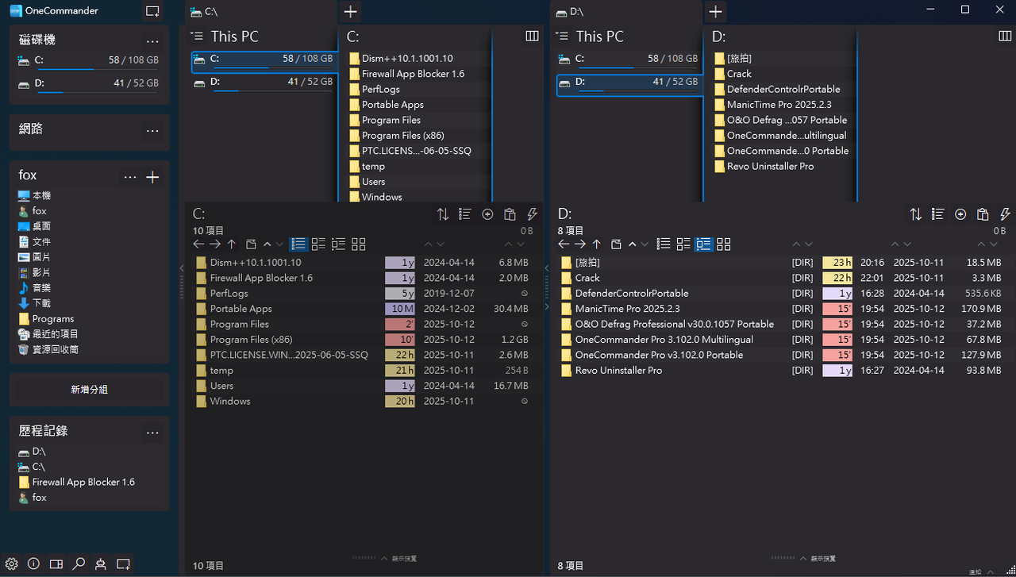Click the info circle icon in bottom bar
Viewport: 1016px width, 577px height.
pyautogui.click(x=33, y=564)
